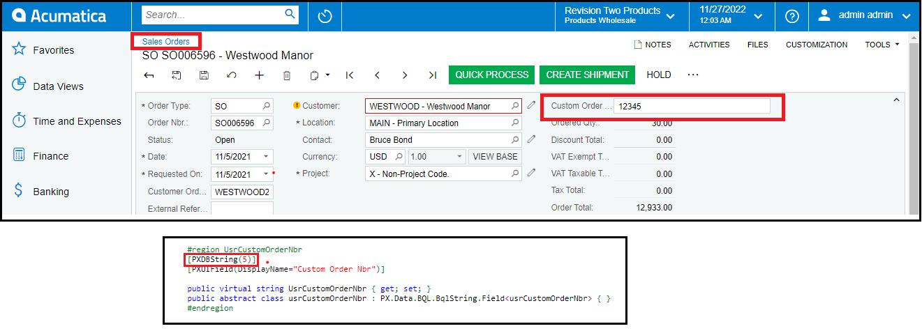Click the Finance calculator icon
The image size is (922, 331).
click(x=20, y=155)
